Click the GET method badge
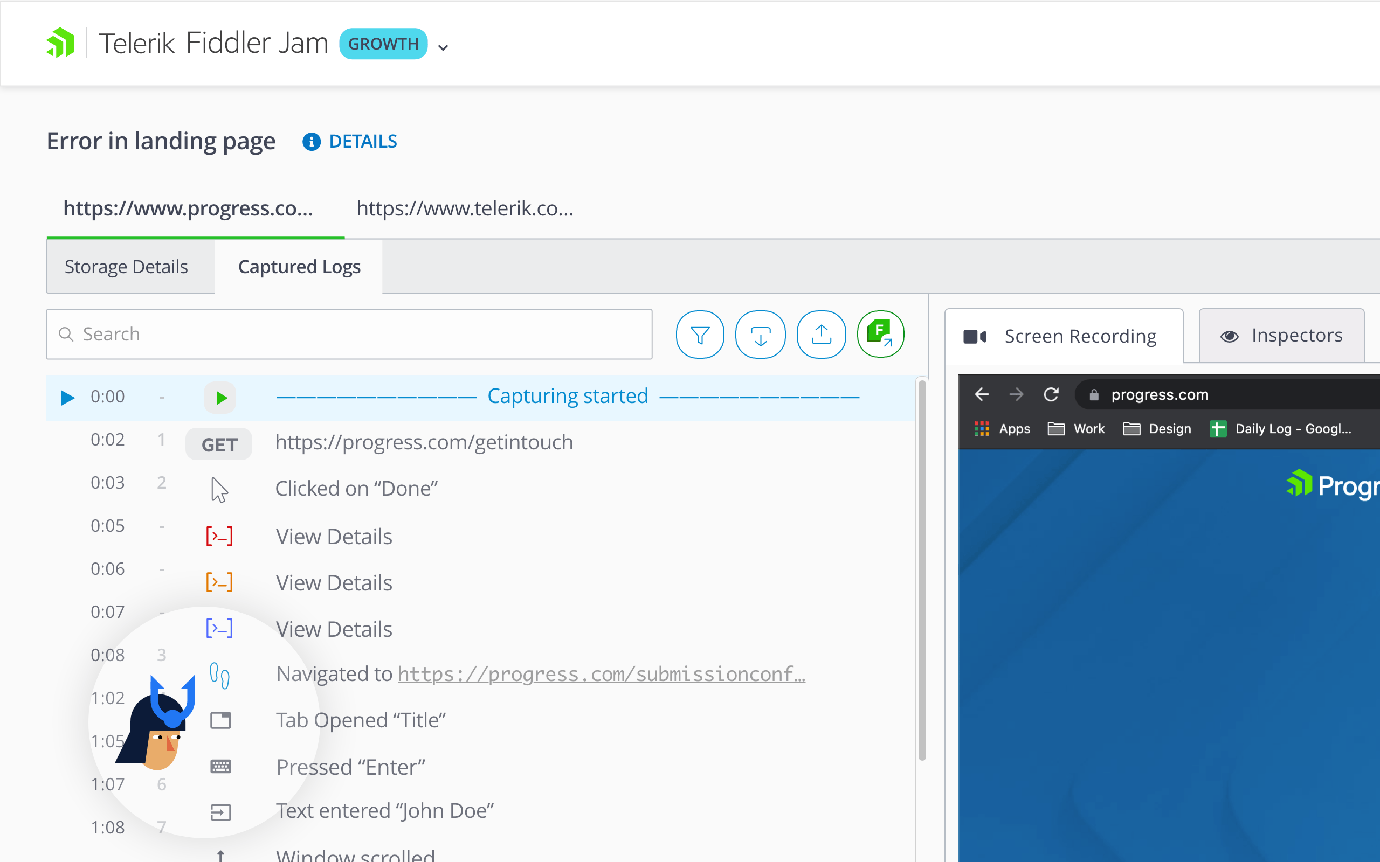The height and width of the screenshot is (862, 1380). 219,444
